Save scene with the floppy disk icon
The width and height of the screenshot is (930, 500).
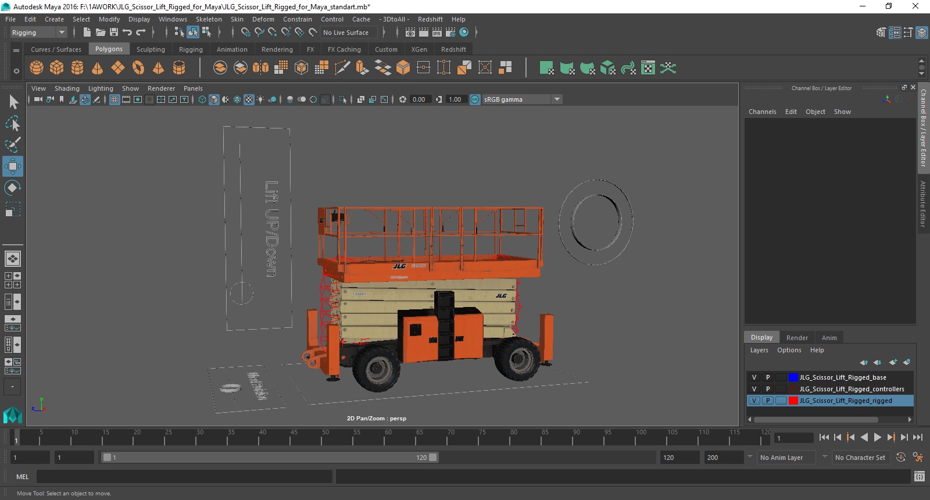click(114, 33)
